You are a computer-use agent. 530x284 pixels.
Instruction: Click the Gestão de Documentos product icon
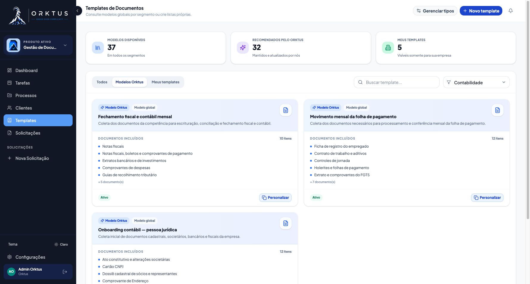(x=13, y=45)
